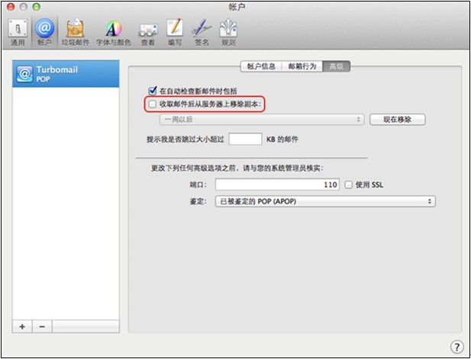Uncheck 在自动检查新邮件时包括 checkbox
The image size is (471, 359).
click(153, 89)
